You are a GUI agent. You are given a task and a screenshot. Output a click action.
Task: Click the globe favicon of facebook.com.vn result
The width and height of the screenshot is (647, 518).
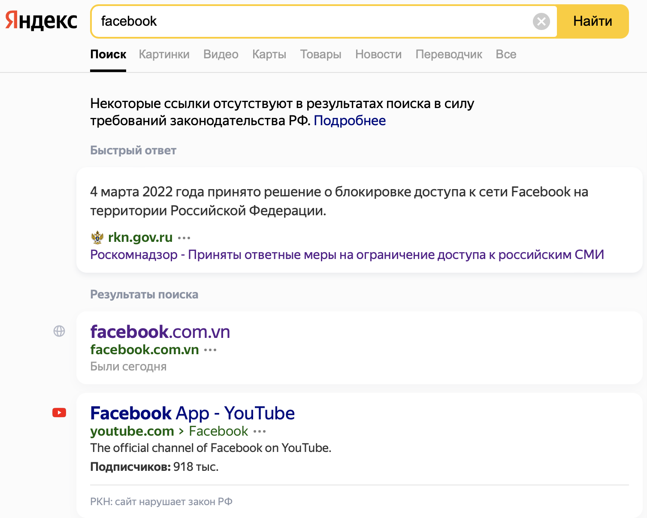coord(59,331)
